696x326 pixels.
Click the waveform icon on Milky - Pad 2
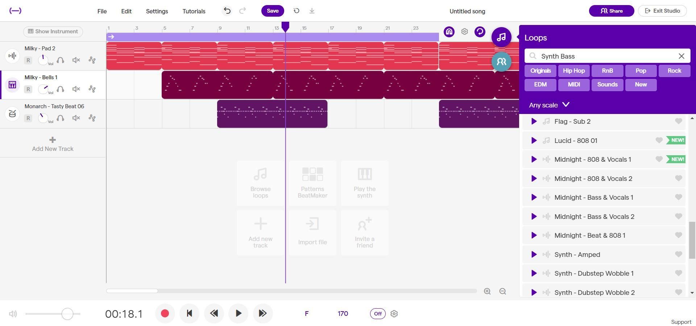pyautogui.click(x=12, y=55)
